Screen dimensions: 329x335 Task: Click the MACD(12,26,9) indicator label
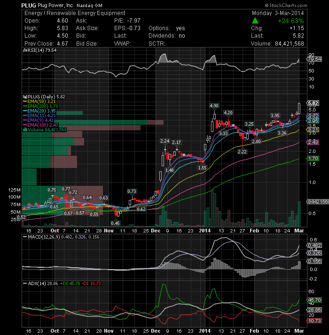[44, 237]
